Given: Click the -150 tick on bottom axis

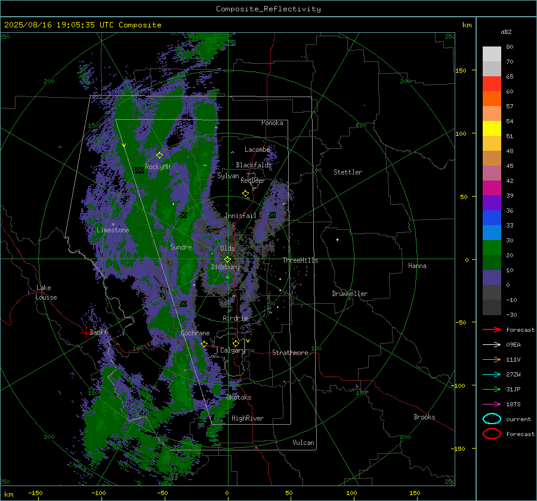Looking at the screenshot, I should click(35, 493).
